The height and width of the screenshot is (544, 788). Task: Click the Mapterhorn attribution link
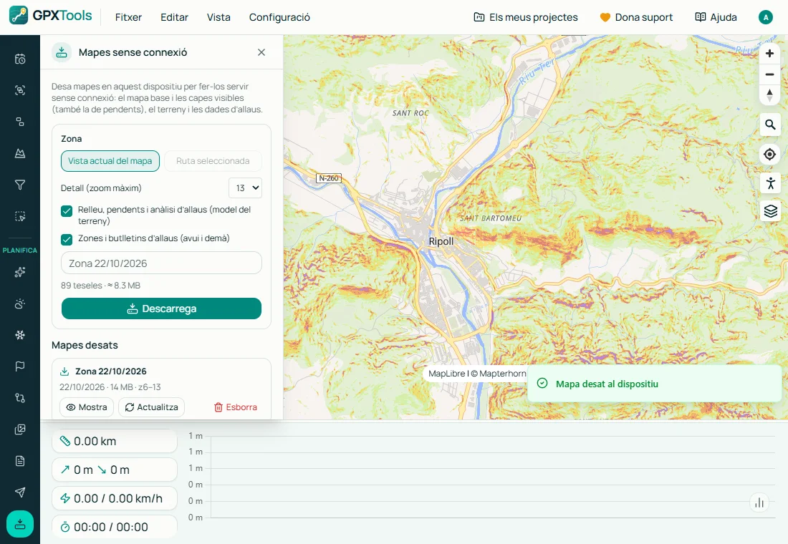[x=503, y=373]
